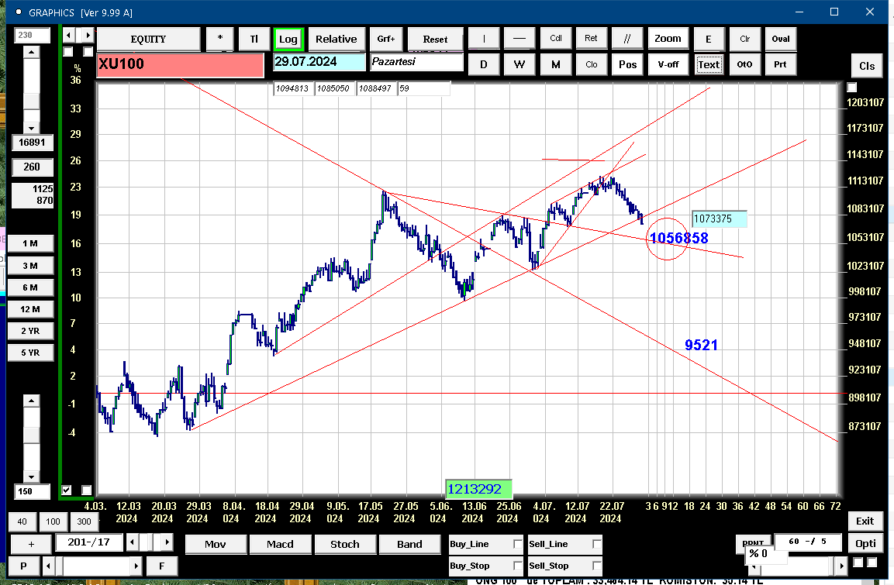Click the XU100 symbol input field
Screen dimensions: 894x585
pyautogui.click(x=180, y=64)
